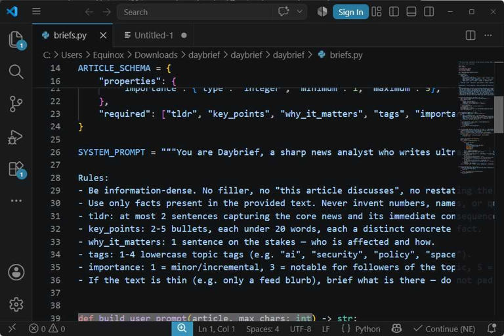This screenshot has height=336, width=504.
Task: Click line number 26 in the gutter
Action: click(x=55, y=152)
